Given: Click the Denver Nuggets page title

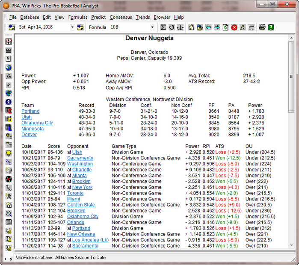Looking at the screenshot, I should pyautogui.click(x=149, y=38).
